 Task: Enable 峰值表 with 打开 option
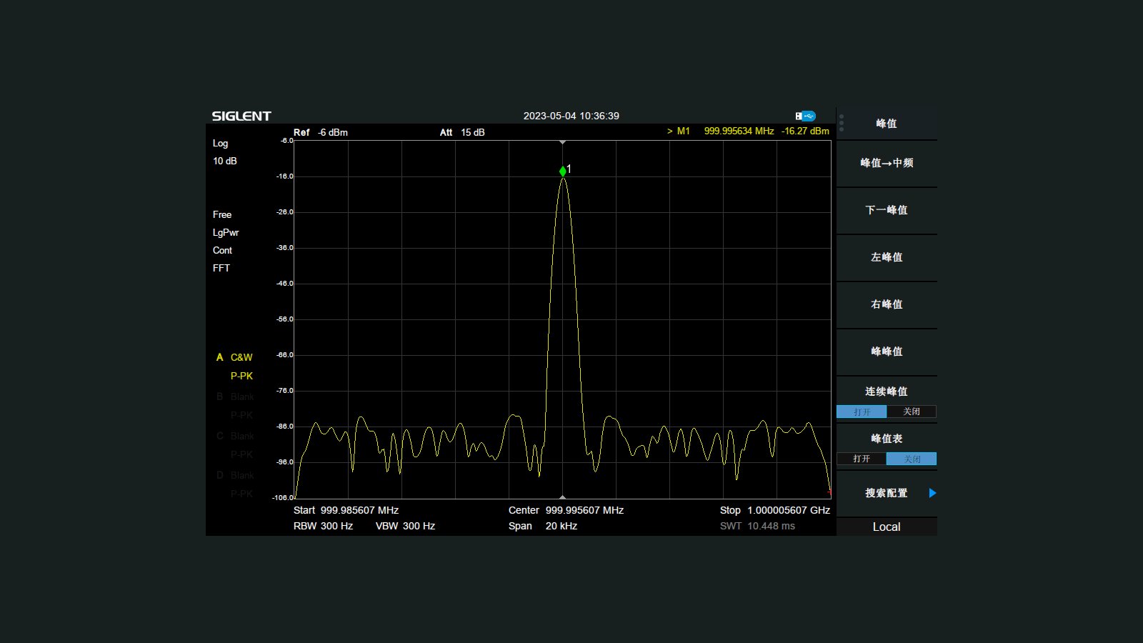coord(862,459)
